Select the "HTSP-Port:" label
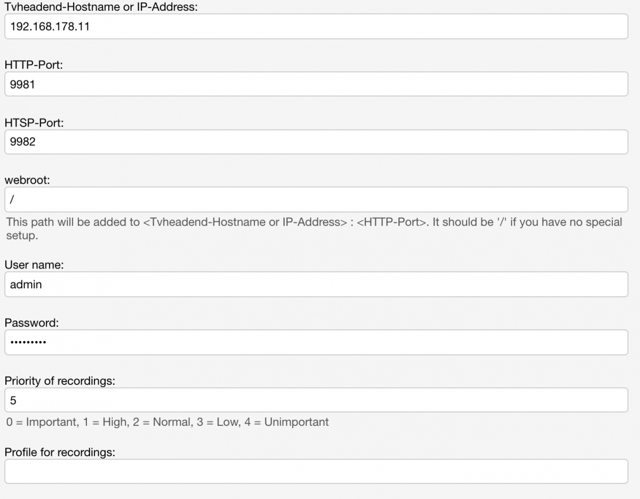640x499 pixels. tap(34, 123)
